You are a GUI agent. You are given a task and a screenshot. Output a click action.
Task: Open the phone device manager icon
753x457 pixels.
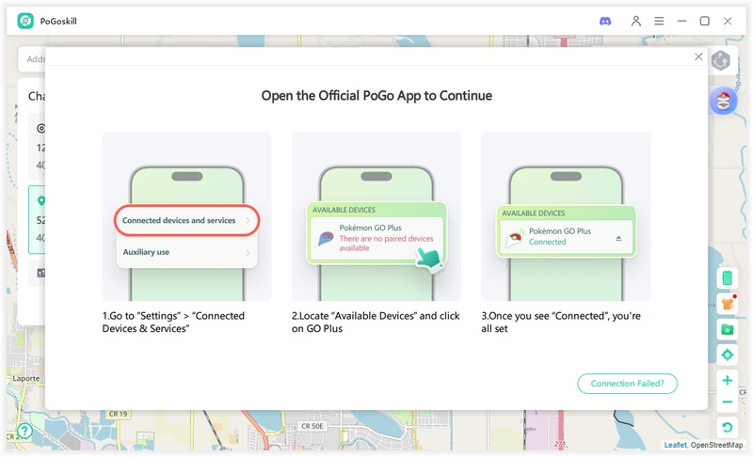pos(727,278)
